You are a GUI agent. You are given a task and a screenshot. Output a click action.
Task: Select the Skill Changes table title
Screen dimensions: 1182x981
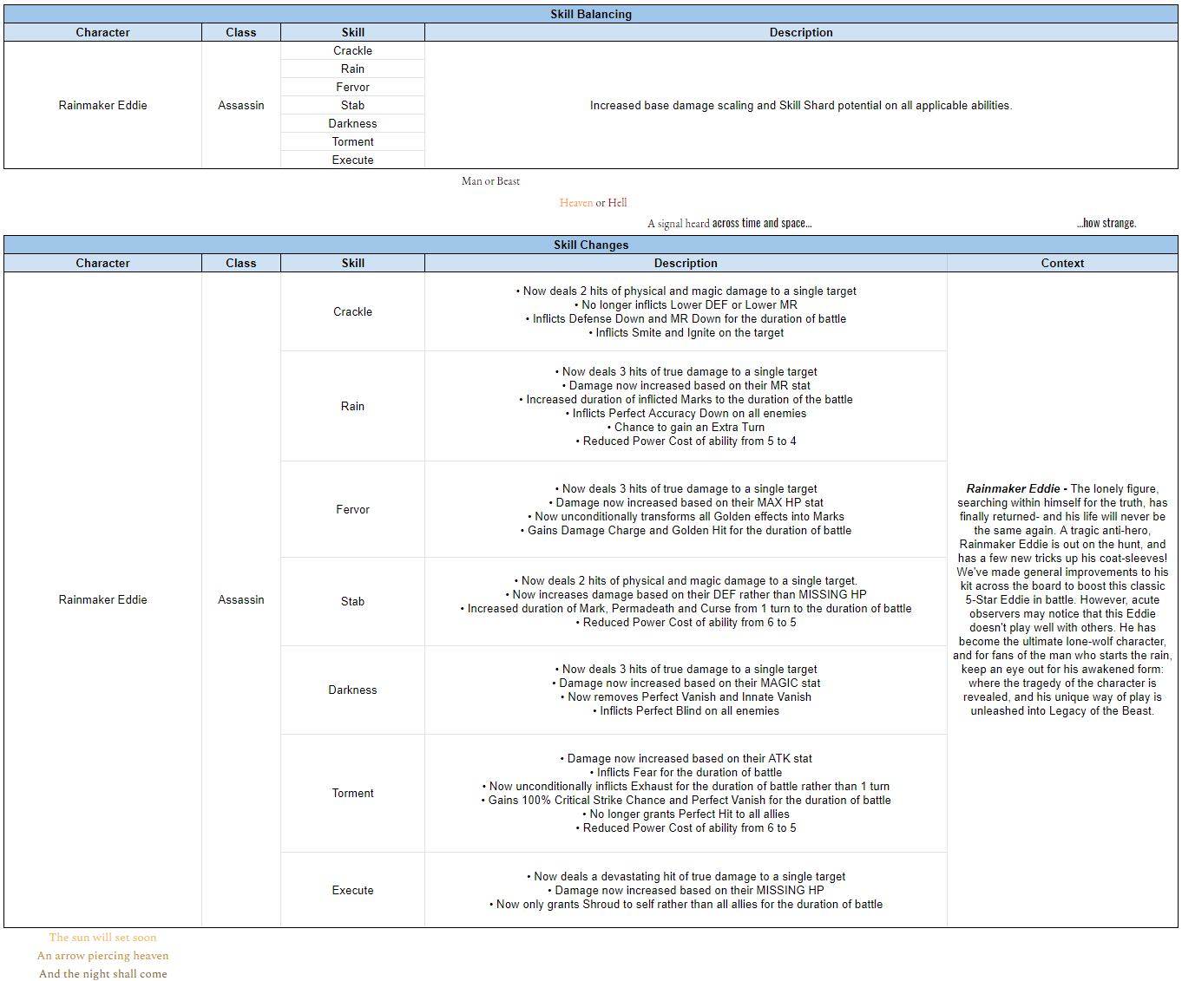pos(591,245)
